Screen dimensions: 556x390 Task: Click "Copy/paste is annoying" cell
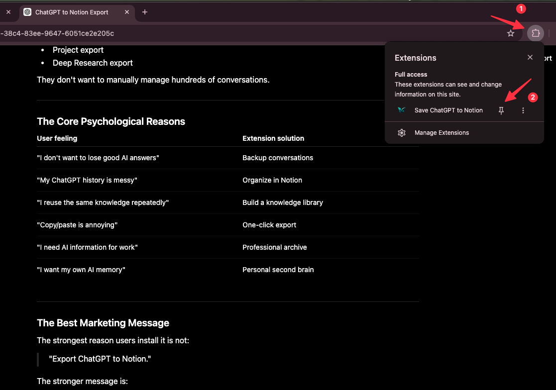[x=77, y=225]
